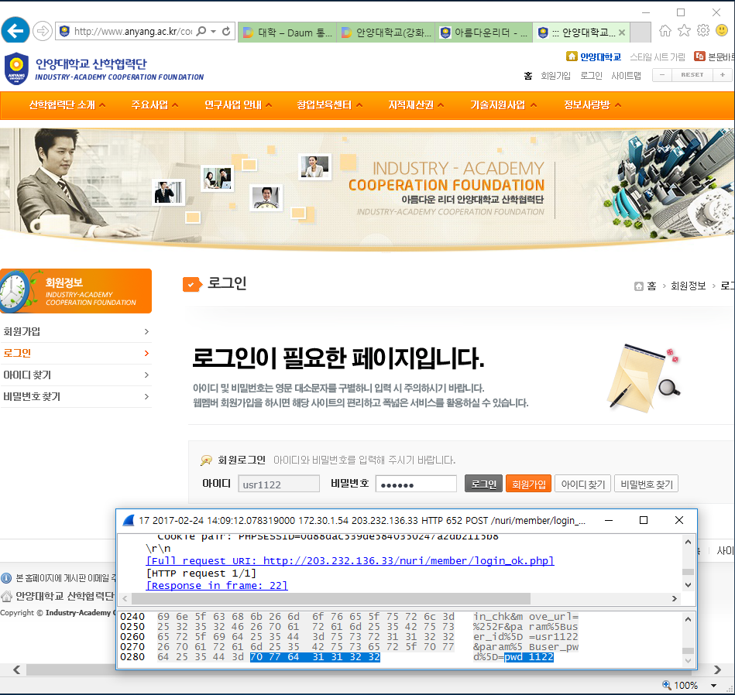Click the 스타일 시트 가림 link
The image size is (735, 695).
click(x=658, y=57)
